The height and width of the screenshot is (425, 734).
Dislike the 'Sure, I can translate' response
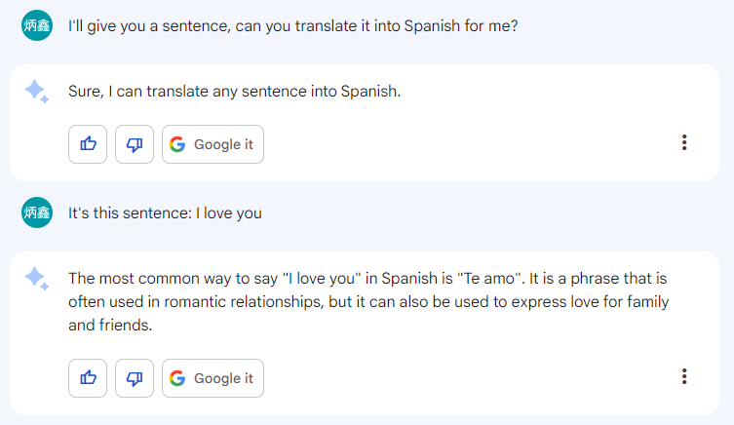(135, 144)
